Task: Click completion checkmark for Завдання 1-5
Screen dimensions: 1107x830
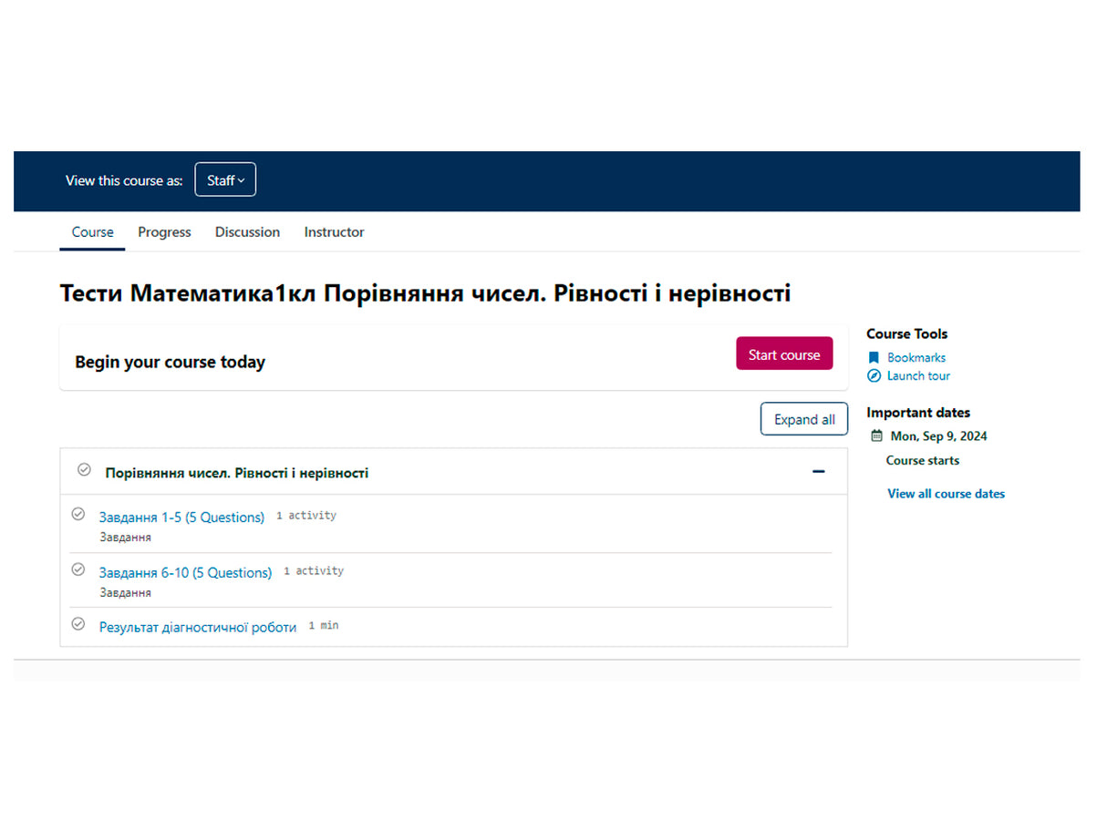Action: pyautogui.click(x=78, y=515)
